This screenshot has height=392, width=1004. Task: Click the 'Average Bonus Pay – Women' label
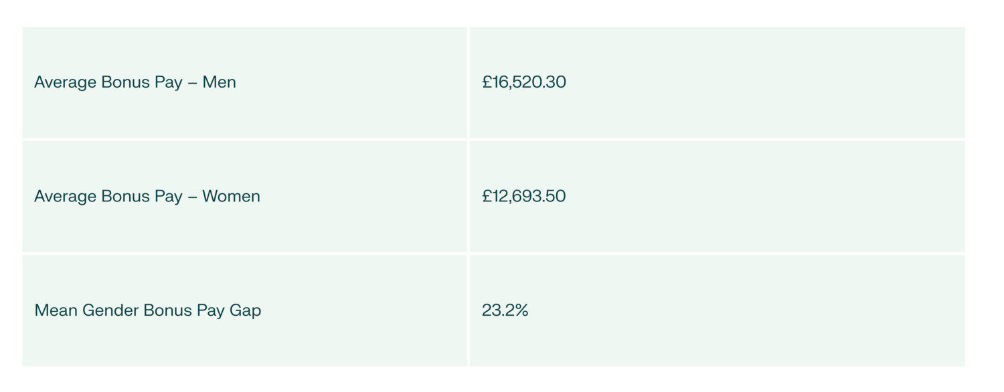click(147, 196)
